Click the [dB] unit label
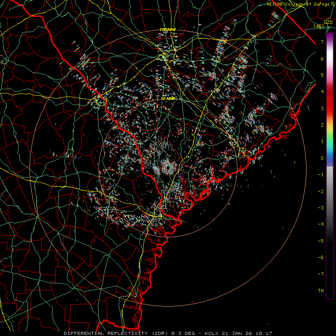This screenshot has width=336, height=336. tap(319, 26)
